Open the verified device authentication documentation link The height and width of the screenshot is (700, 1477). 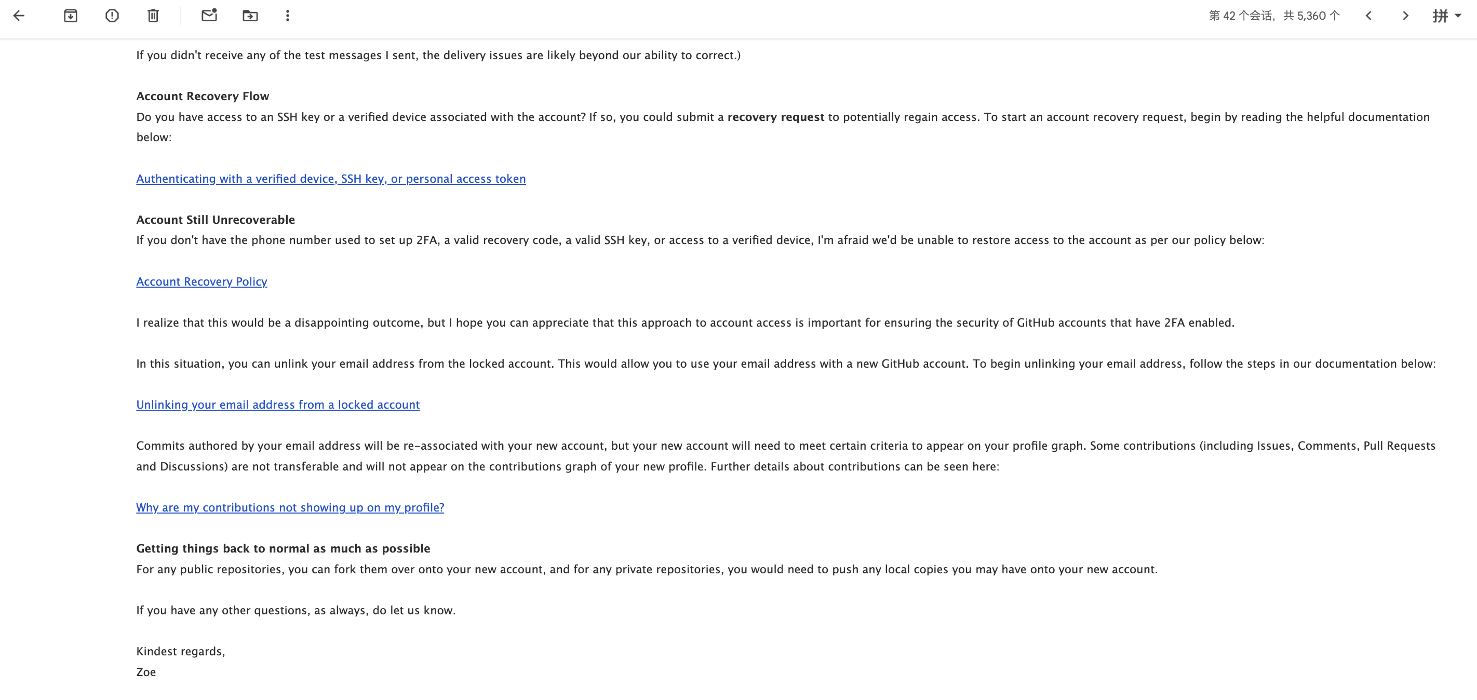(x=331, y=178)
